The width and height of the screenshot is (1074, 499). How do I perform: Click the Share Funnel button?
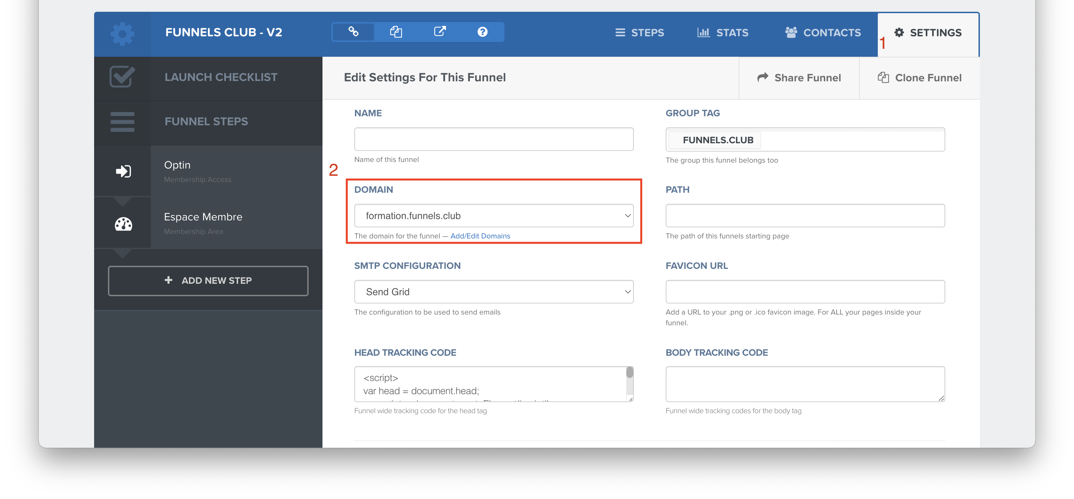[x=799, y=78]
